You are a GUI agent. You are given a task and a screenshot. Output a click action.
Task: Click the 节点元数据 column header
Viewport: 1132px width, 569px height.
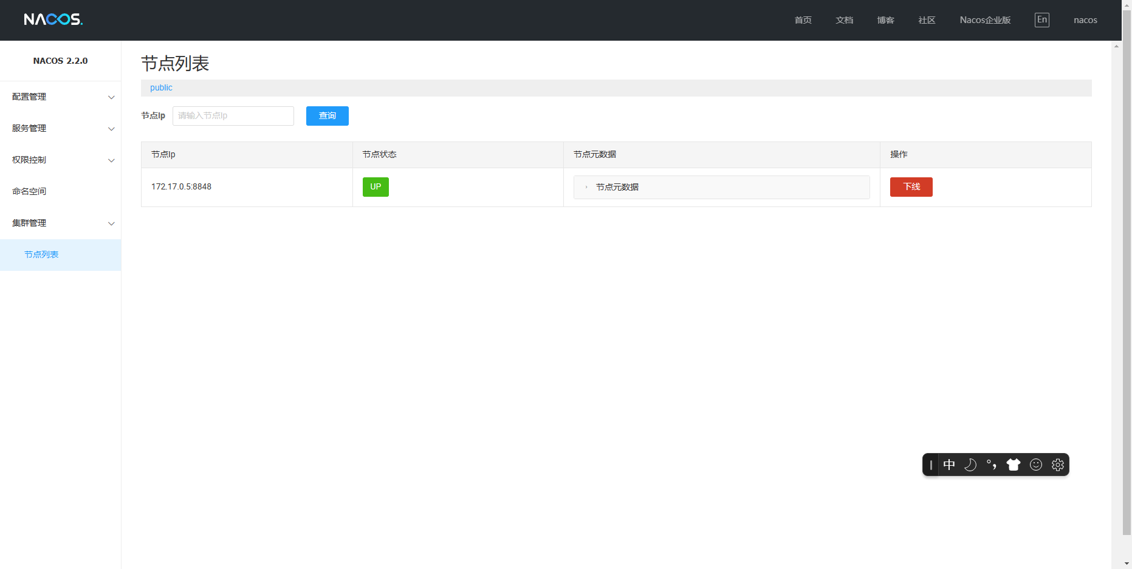[x=722, y=155]
